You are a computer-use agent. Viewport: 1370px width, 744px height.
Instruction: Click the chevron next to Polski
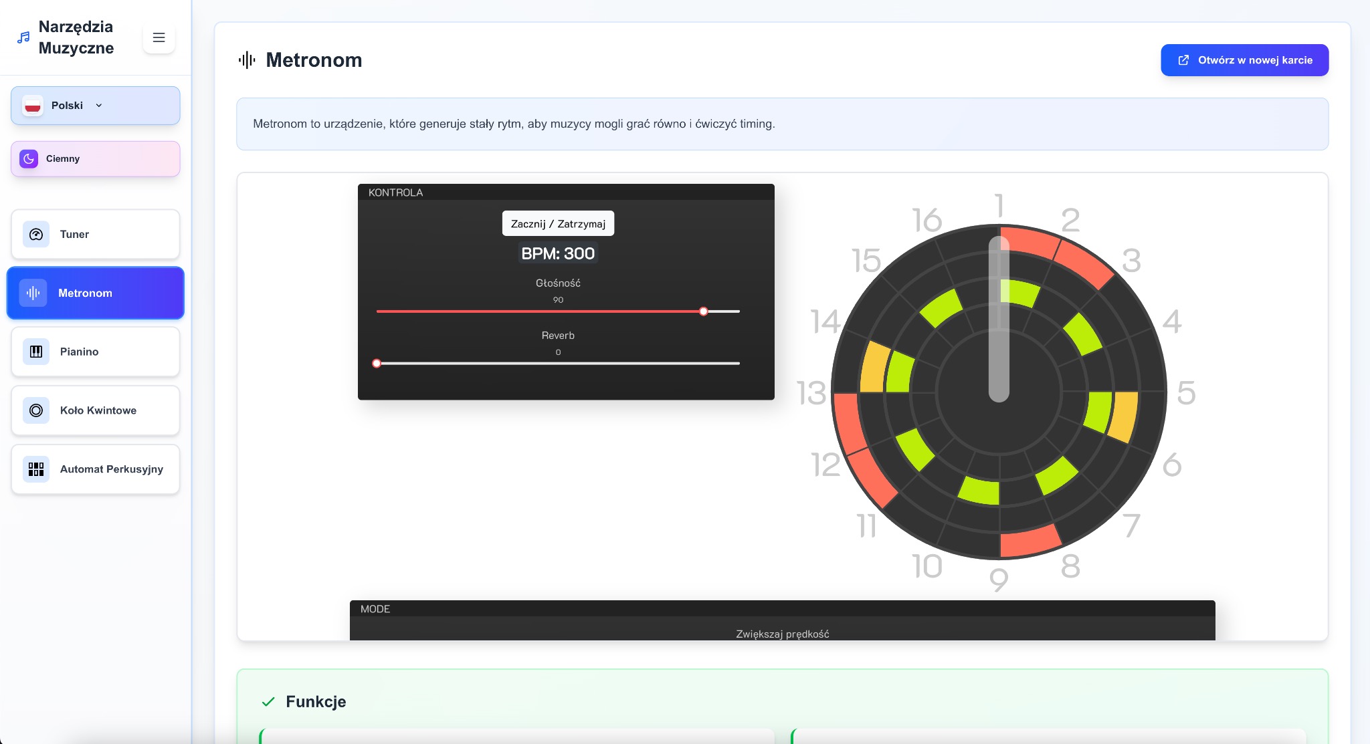coord(99,106)
